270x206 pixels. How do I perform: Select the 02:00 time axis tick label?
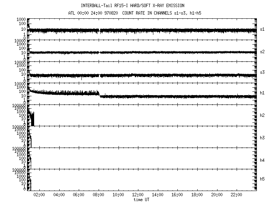click(x=40, y=195)
